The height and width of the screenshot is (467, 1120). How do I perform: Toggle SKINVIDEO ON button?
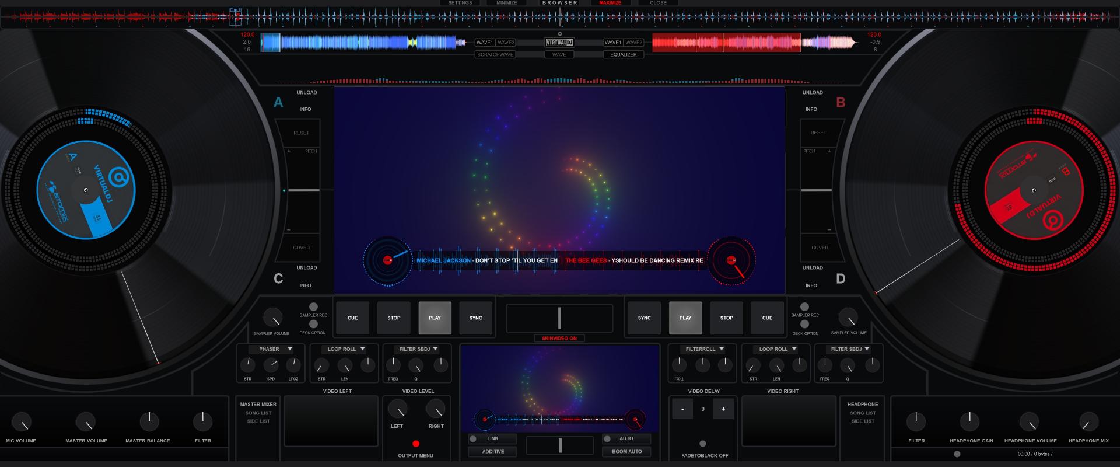tap(559, 338)
